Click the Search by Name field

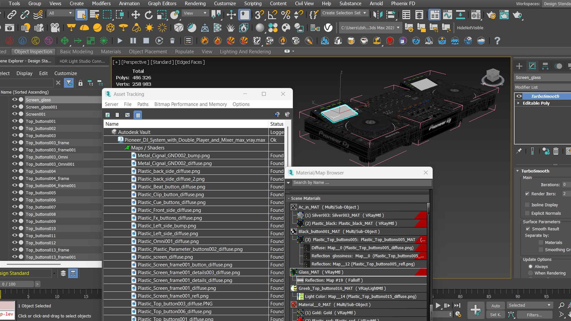pos(361,182)
